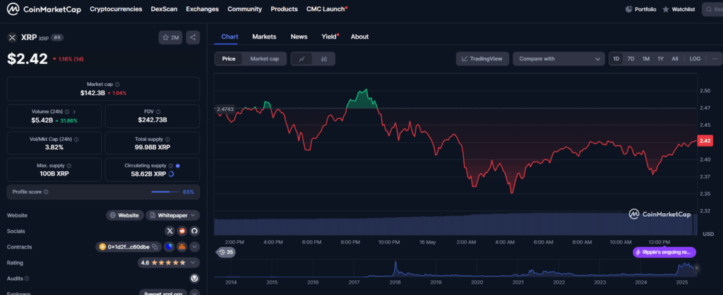
Task: Click circulating supply progress ring icon
Action: click(x=171, y=174)
